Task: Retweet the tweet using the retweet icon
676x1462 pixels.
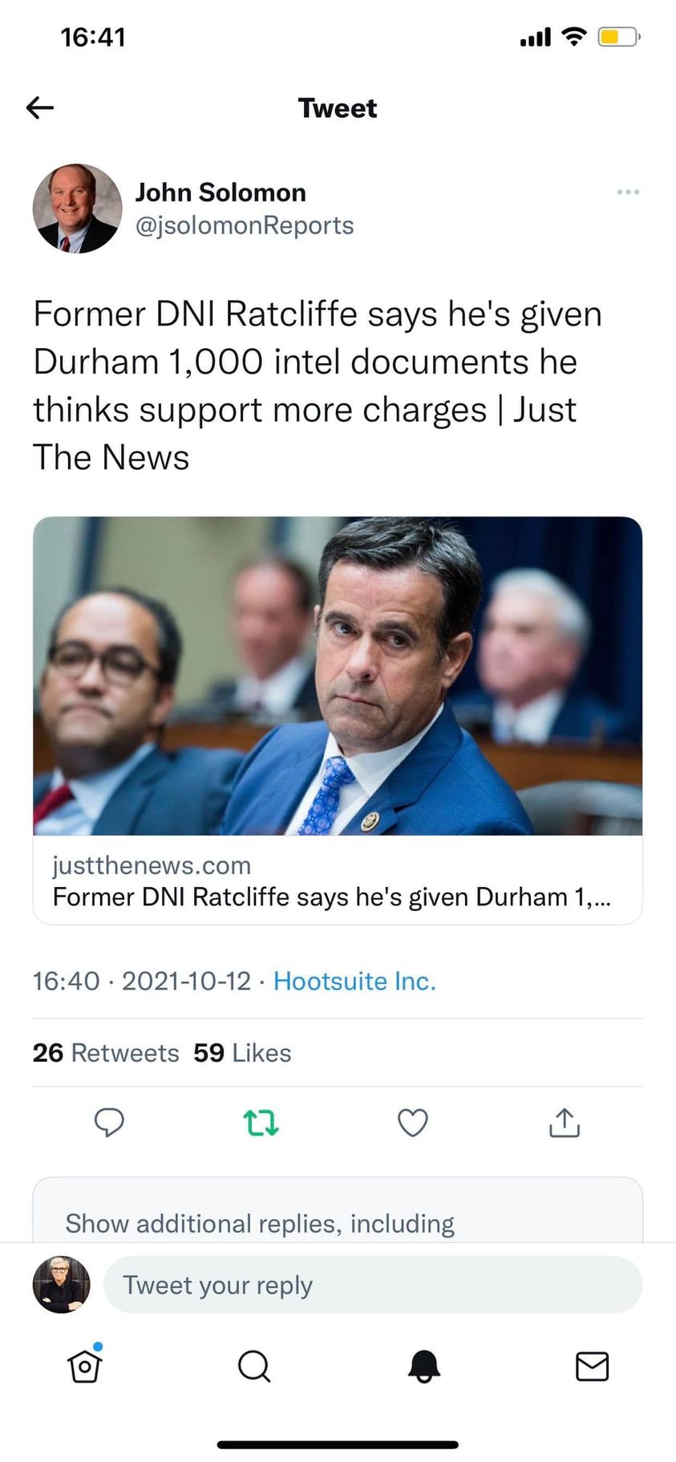Action: [x=260, y=1123]
